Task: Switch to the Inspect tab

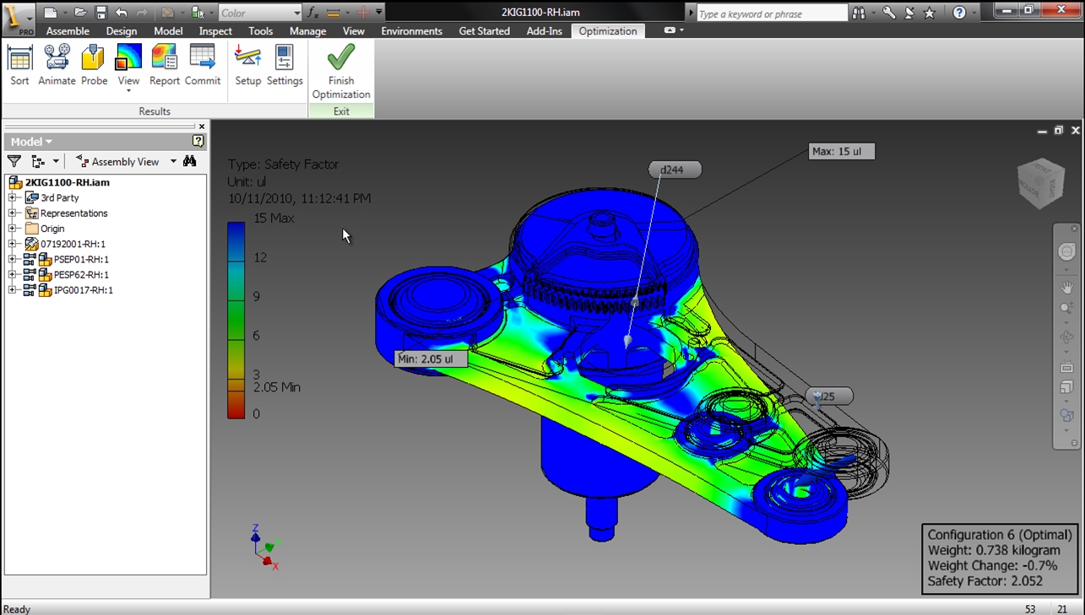Action: 215,31
